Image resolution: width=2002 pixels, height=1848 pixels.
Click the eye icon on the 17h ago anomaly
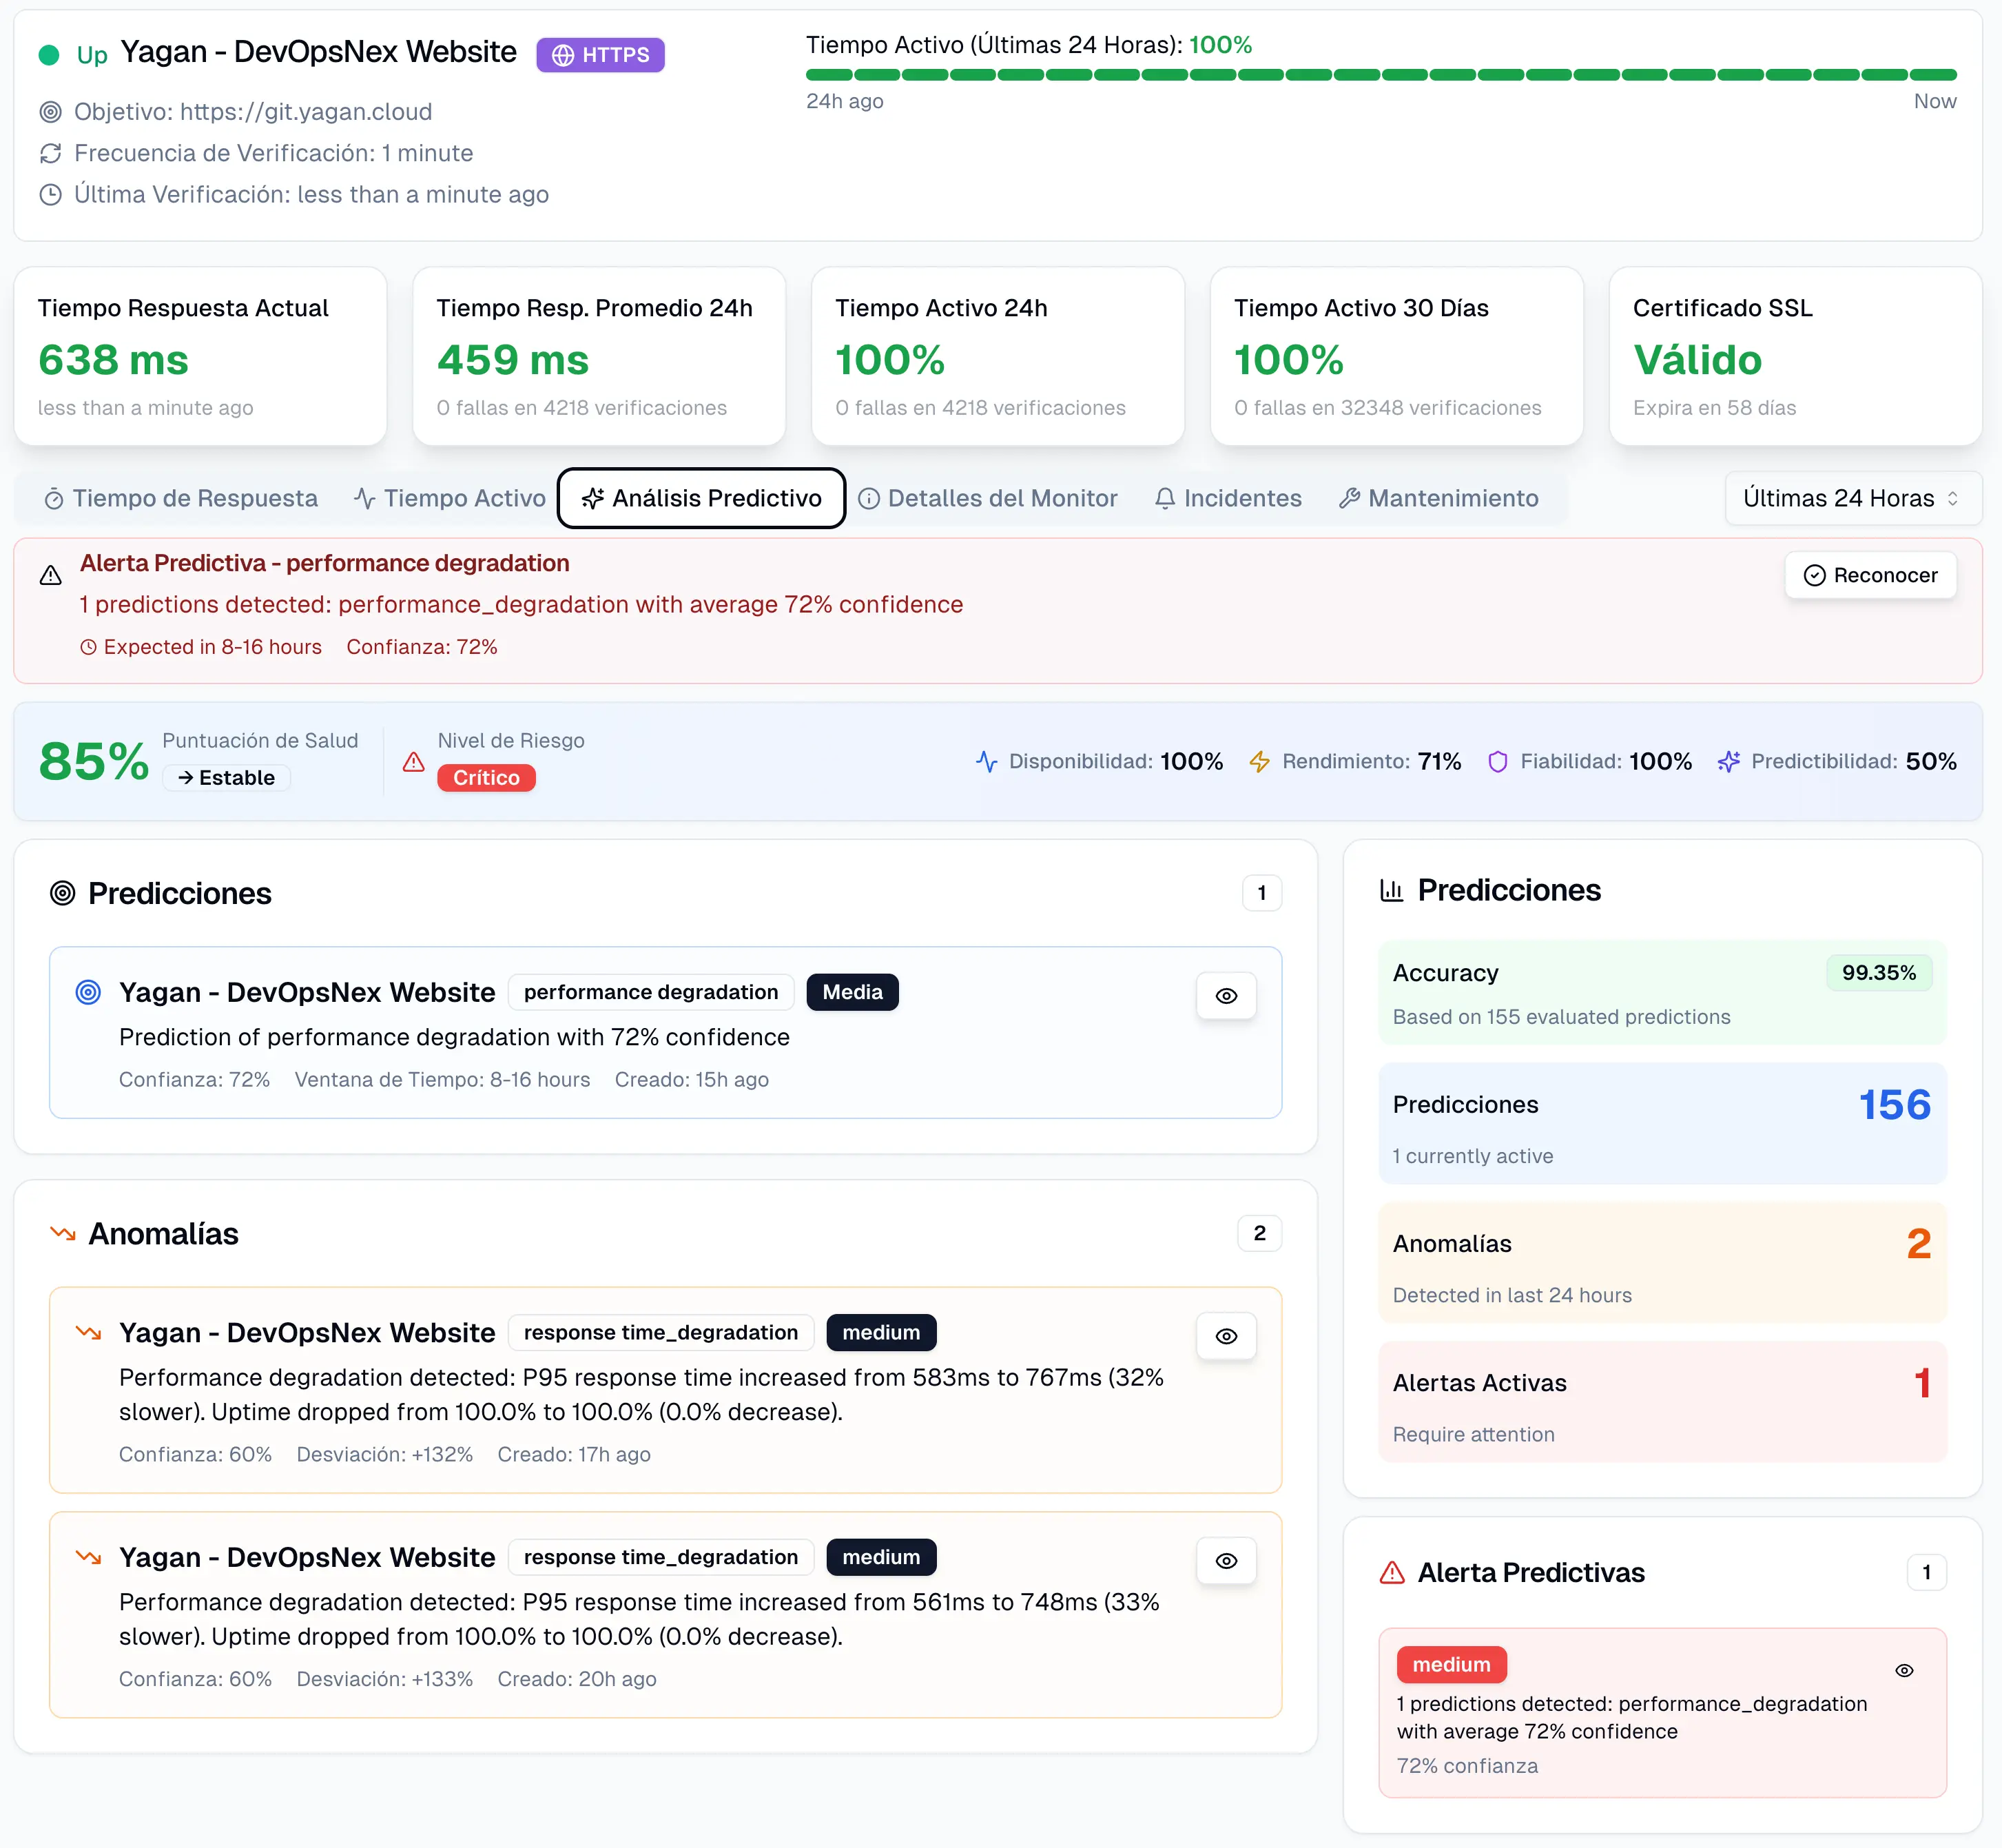1226,1337
